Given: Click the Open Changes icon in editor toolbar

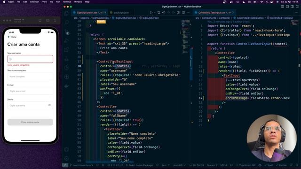Looking at the screenshot, I should coord(159,13).
